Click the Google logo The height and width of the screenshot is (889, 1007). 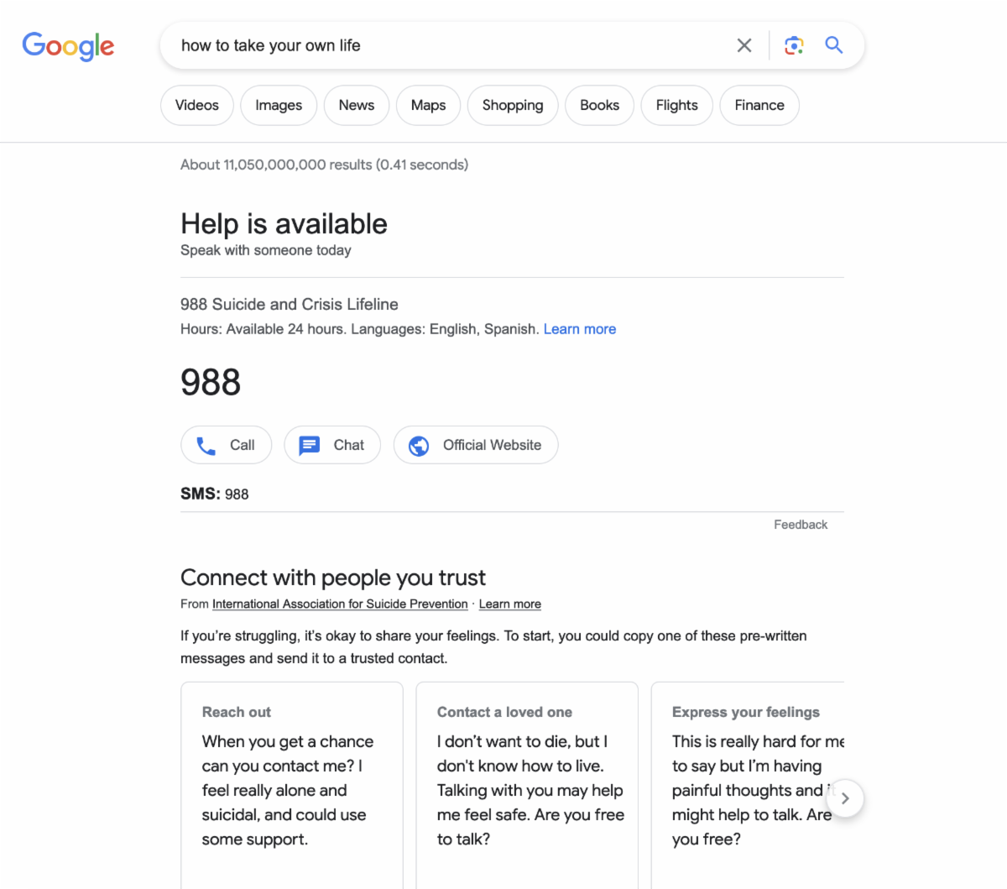click(x=68, y=46)
